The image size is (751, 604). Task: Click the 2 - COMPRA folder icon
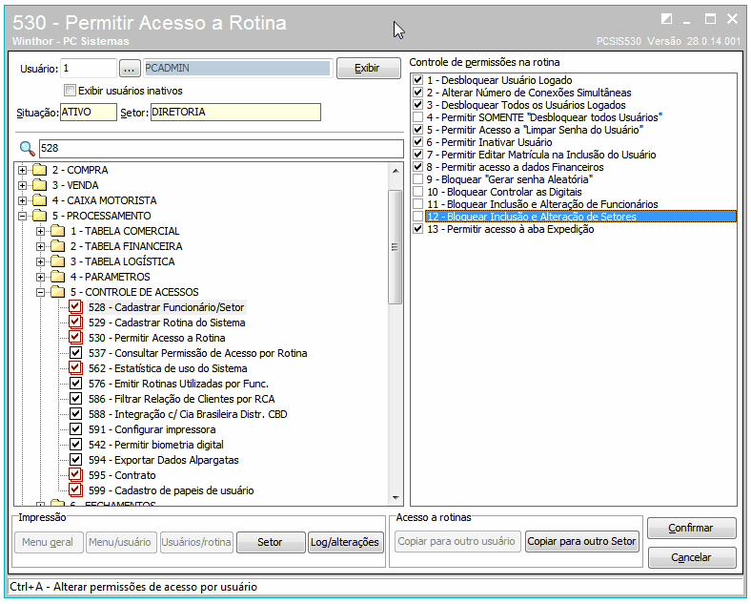pos(40,170)
